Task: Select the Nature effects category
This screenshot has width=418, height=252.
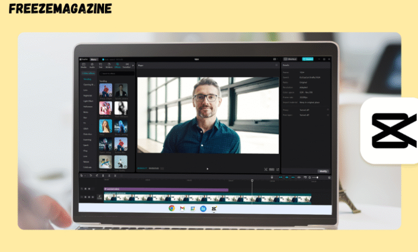Action: [86, 162]
